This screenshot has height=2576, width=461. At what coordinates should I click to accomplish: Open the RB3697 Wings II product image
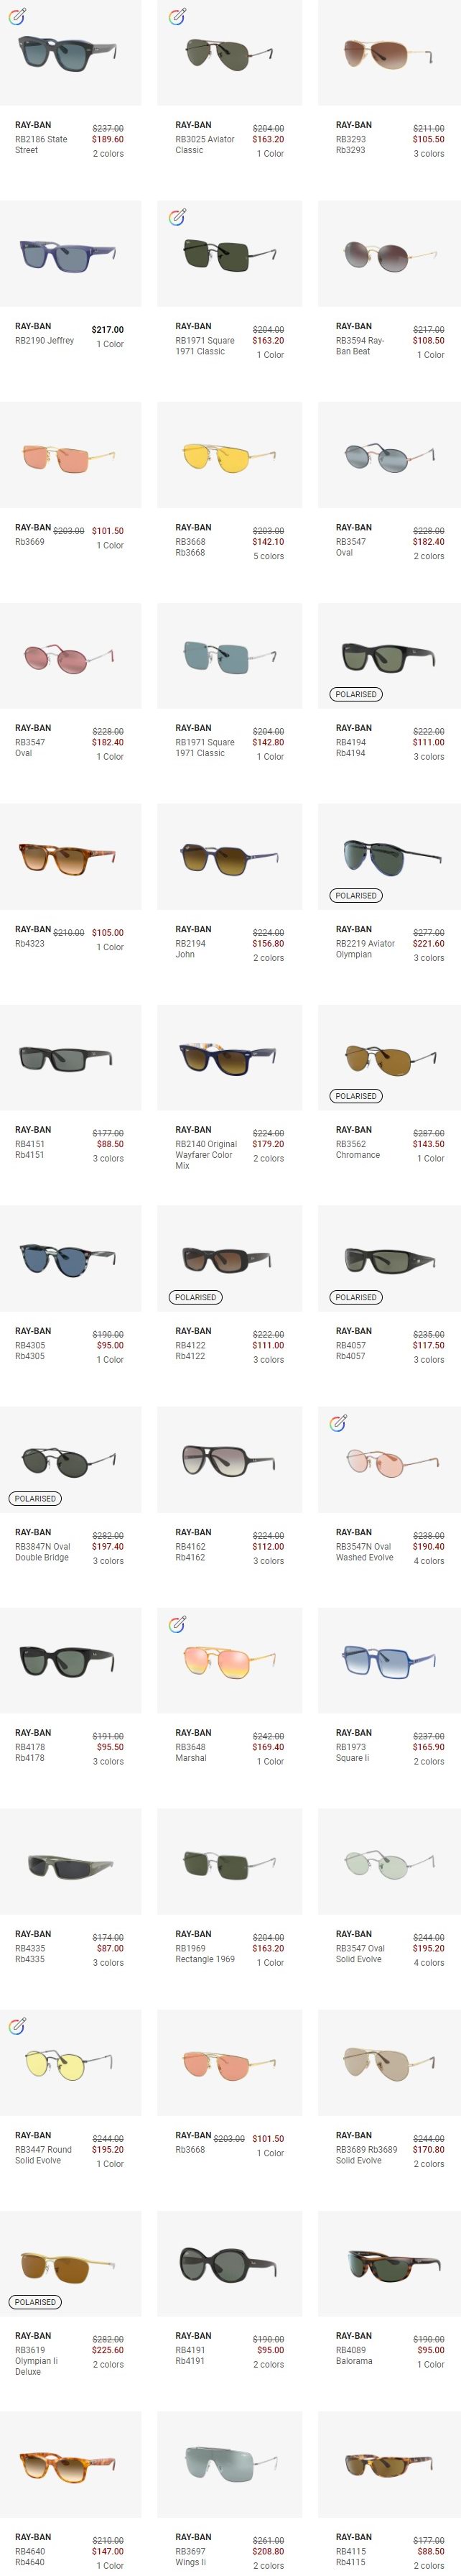pyautogui.click(x=229, y=2465)
